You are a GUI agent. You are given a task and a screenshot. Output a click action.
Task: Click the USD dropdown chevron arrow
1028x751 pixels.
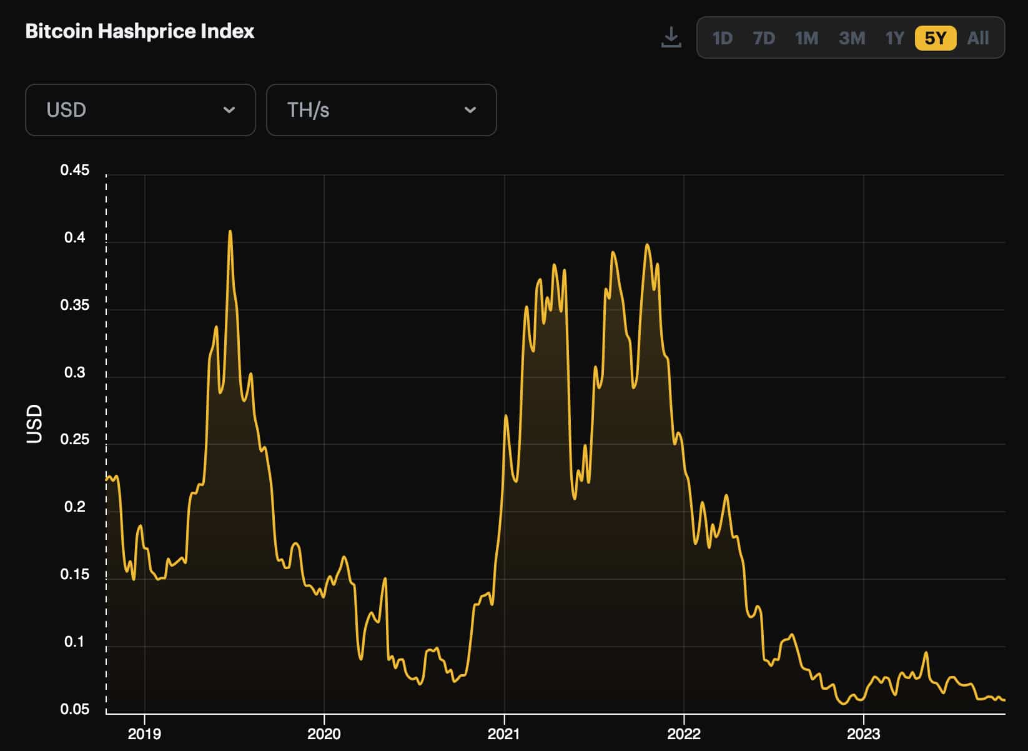(x=229, y=110)
